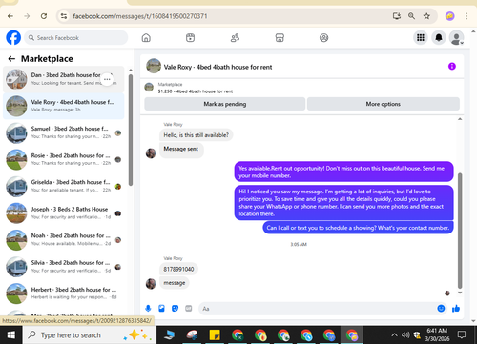Viewport: 477px width, 344px height.
Task: Open the Griselda 3bed 2bath conversation
Action: 64,186
